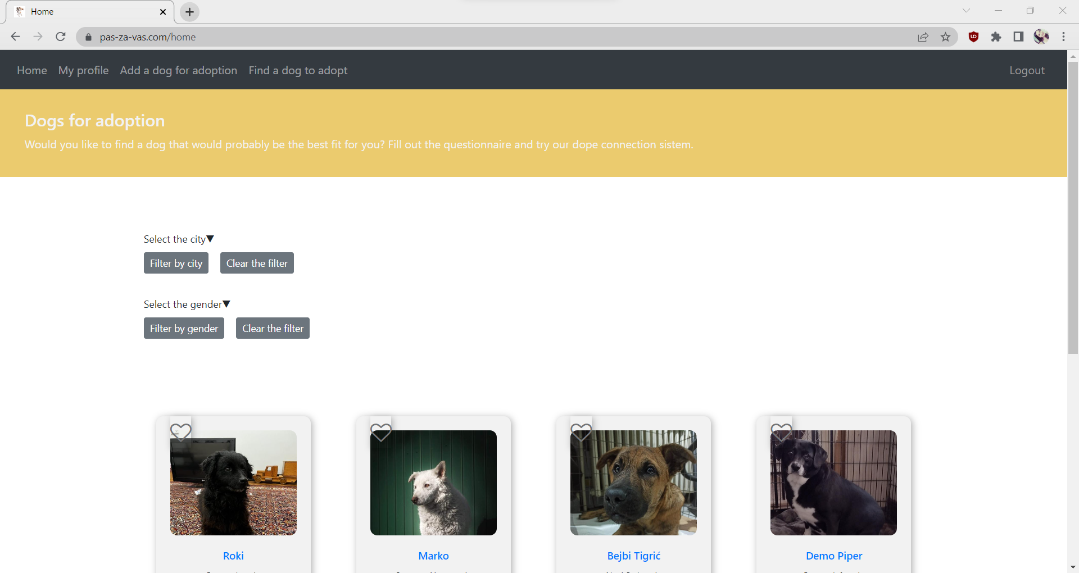Screen dimensions: 1079x573
Task: Reload the page with the refresh icon
Action: 60,37
